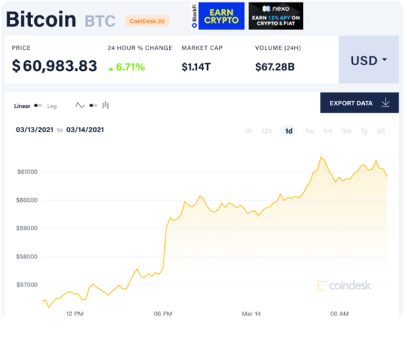Click the green 24 hour change arrow

click(x=111, y=69)
